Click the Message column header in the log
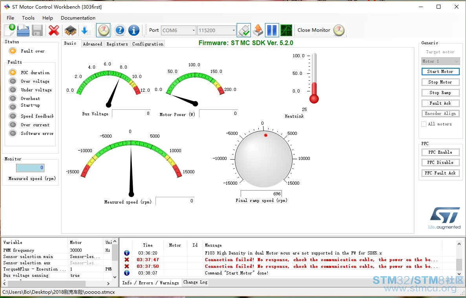 pyautogui.click(x=322, y=245)
